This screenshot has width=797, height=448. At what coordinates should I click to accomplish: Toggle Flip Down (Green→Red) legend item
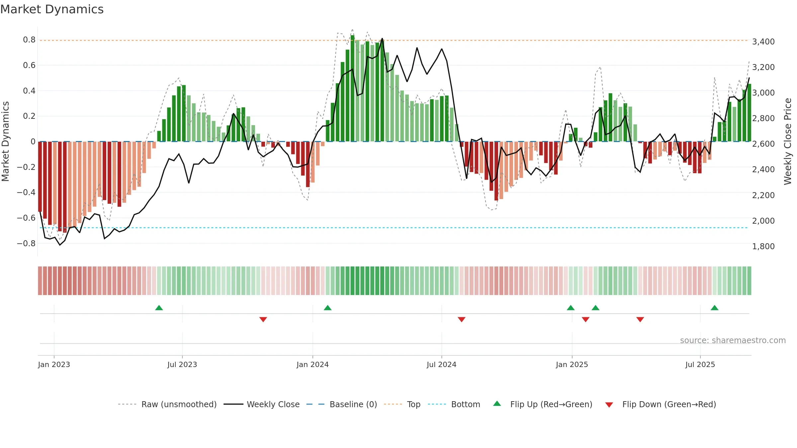click(661, 404)
